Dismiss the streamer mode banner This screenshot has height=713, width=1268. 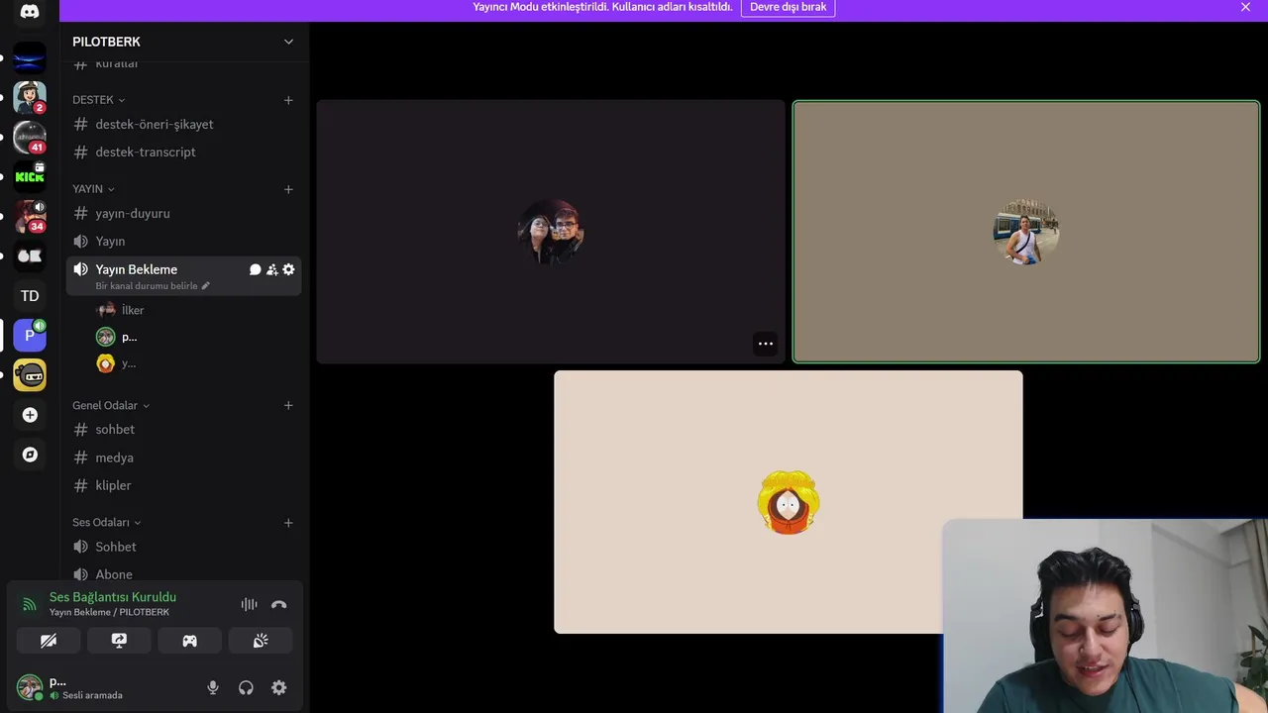[x=1245, y=7]
